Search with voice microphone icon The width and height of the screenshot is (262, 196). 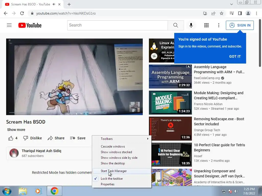click(191, 25)
